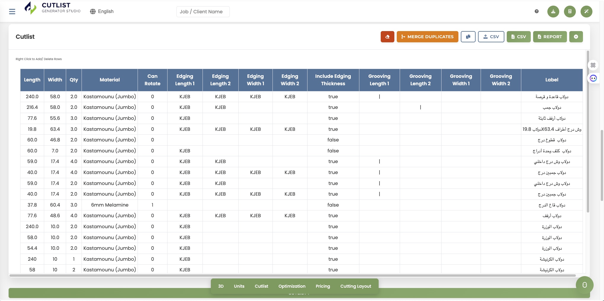The height and width of the screenshot is (301, 604).
Task: Open Material dropdown showing Kastamounu (Jumbo)
Action: [x=109, y=96]
